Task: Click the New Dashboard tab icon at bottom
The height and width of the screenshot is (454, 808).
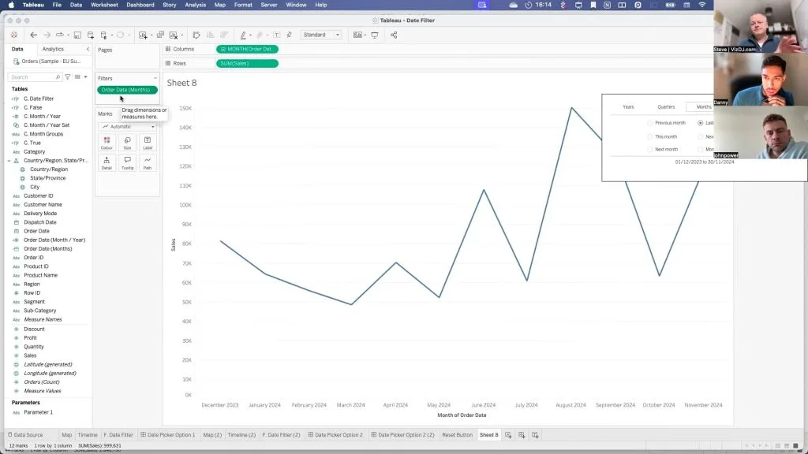Action: tap(522, 435)
